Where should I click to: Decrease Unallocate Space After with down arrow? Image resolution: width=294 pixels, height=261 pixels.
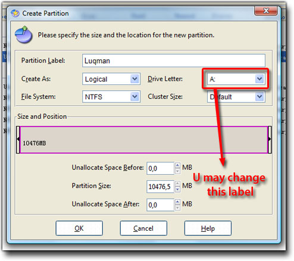point(177,207)
